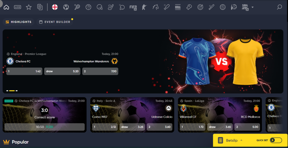The width and height of the screenshot is (288, 148).
Task: Choose Udinese Calcio win at 3.60
Action: [159, 127]
